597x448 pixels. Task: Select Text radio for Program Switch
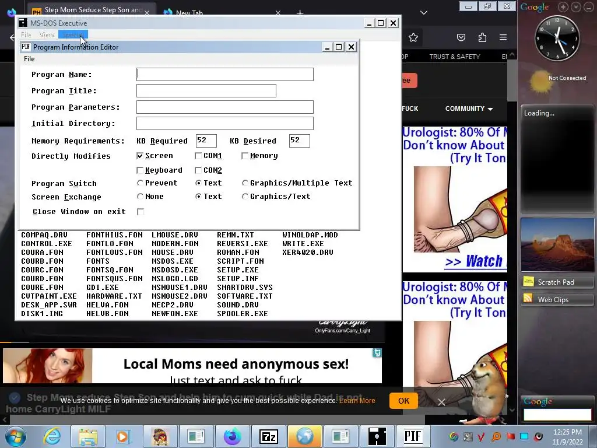tap(198, 183)
